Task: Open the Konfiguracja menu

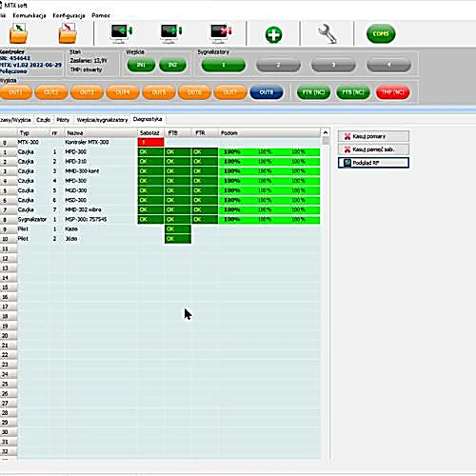Action: tap(69, 15)
